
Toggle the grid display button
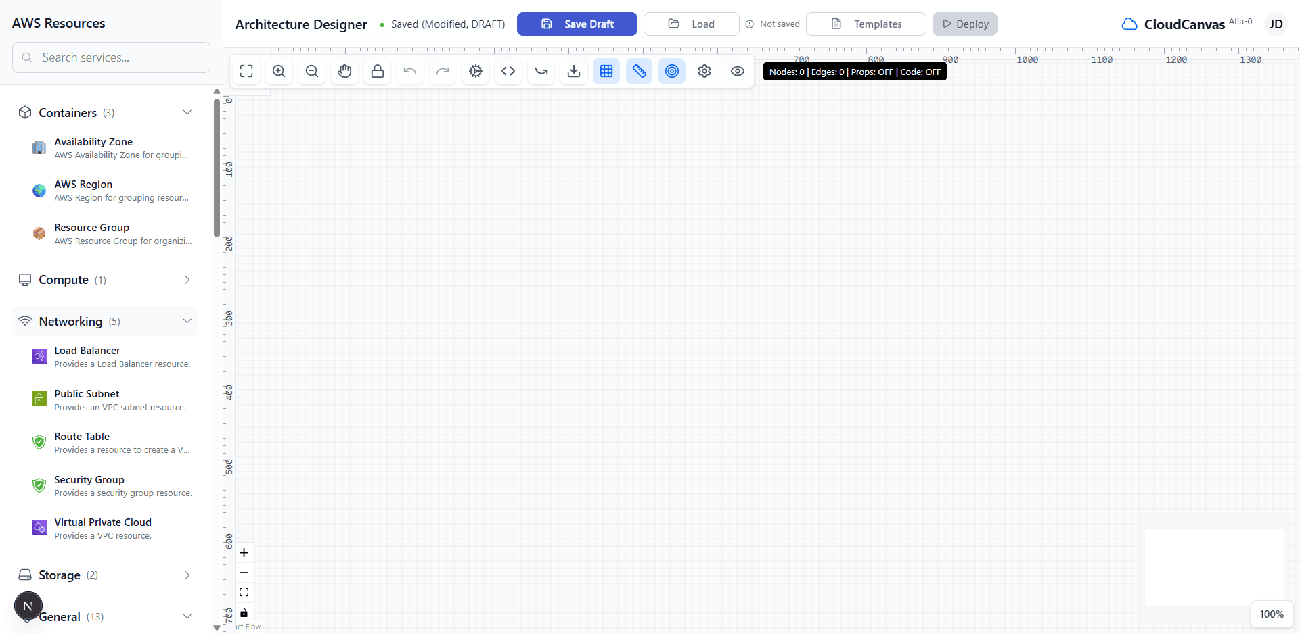(x=606, y=72)
